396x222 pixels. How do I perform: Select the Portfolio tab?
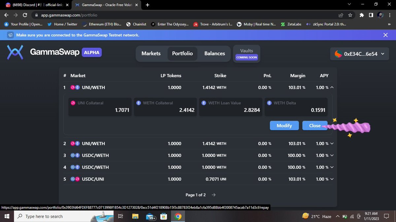pos(182,53)
